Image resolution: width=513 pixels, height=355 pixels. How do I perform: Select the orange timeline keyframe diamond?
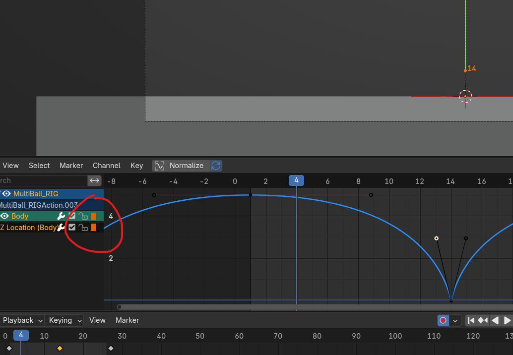pyautogui.click(x=60, y=349)
